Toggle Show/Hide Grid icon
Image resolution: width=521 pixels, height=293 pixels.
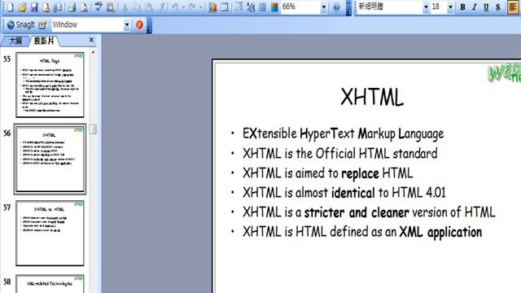click(262, 7)
